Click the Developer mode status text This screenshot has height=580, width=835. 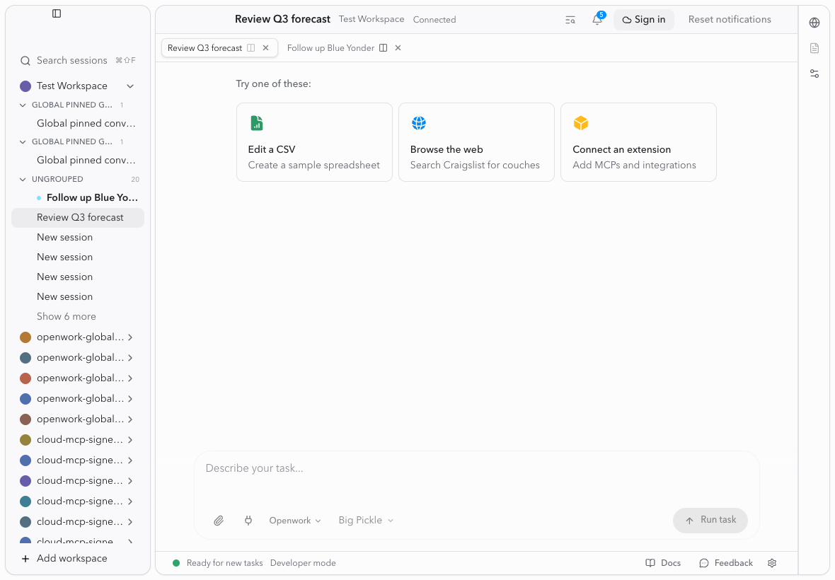coord(303,563)
